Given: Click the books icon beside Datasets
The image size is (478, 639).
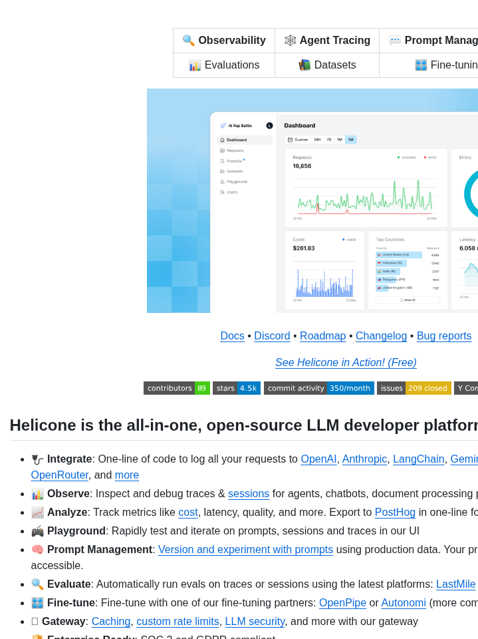Looking at the screenshot, I should (x=304, y=65).
